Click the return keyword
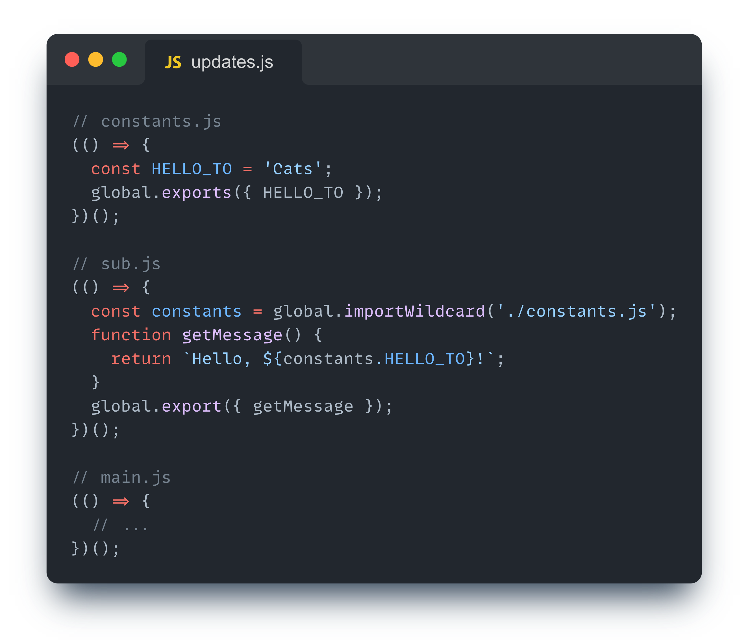Image resolution: width=748 pixels, height=640 pixels. 141,359
